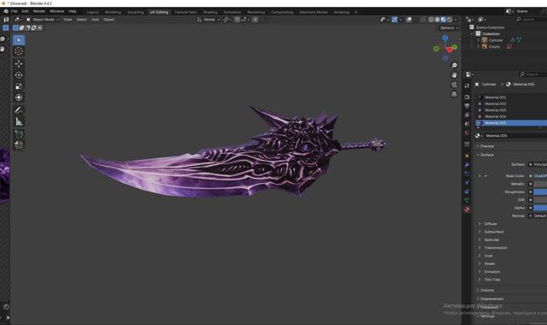Select Material.003 slot in list
This screenshot has width=547, height=325.
[511, 110]
